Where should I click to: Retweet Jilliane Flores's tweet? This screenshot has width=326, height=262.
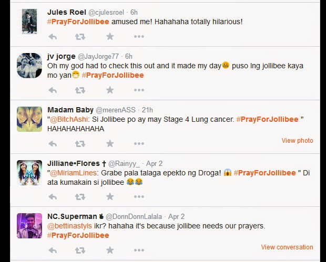[80, 197]
